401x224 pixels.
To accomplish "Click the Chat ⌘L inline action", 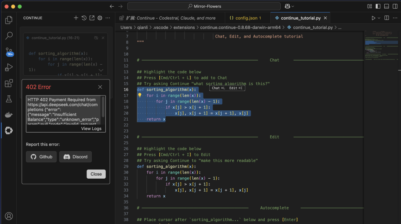I will pos(218,88).
